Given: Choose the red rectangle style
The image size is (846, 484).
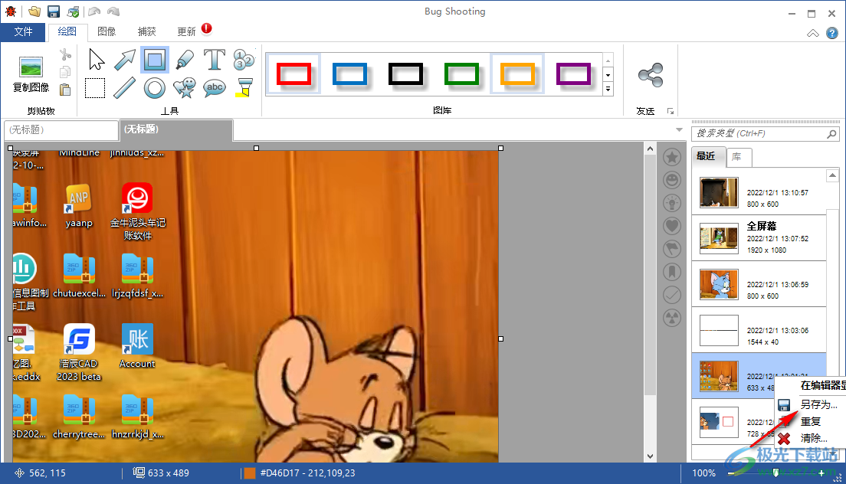Looking at the screenshot, I should tap(294, 74).
